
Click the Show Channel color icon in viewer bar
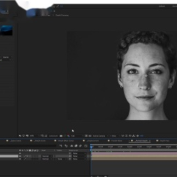click(x=68, y=136)
